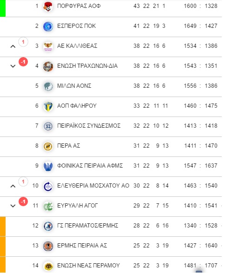Click the ΠΕΡΑ ΑΣ yellow logo
Image resolution: width=225 pixels, height=273 pixels.
click(48, 146)
